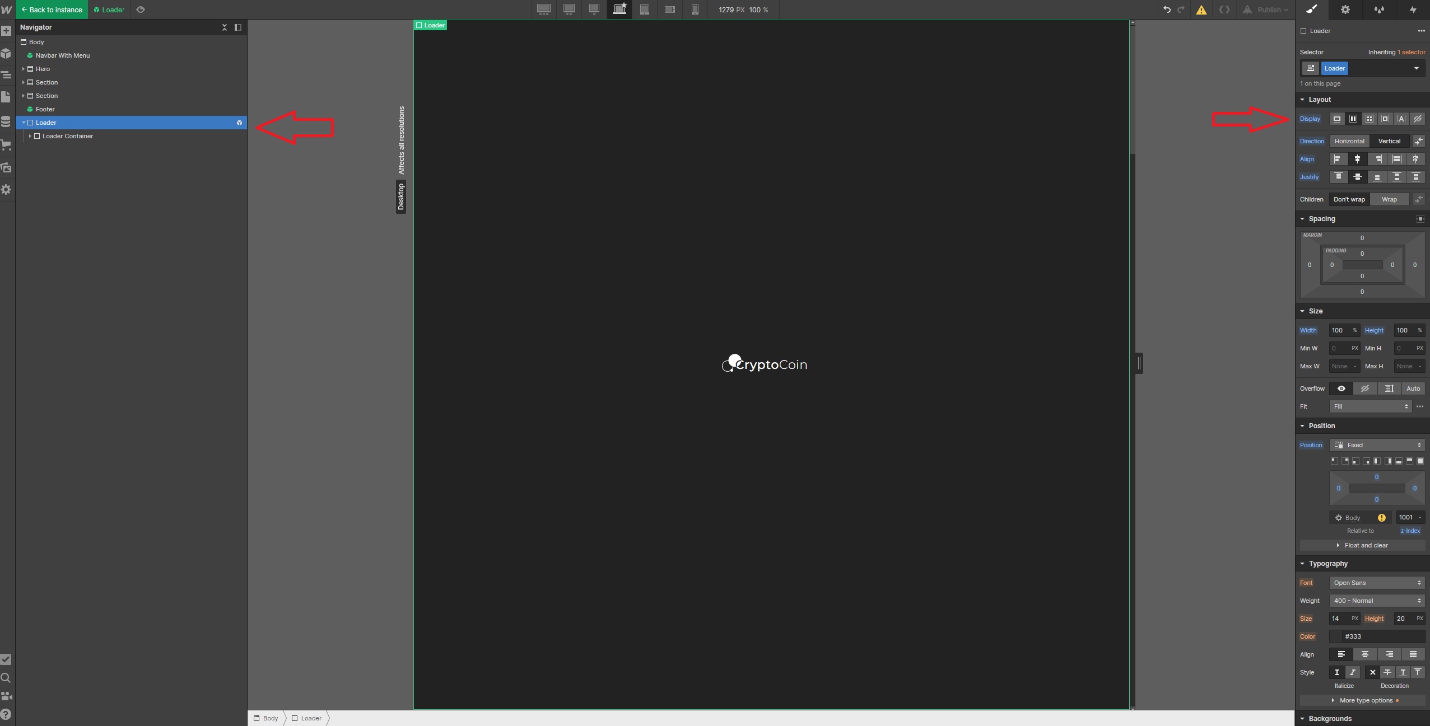1430x726 pixels.
Task: Open the Add Elements panel
Action: 6,31
